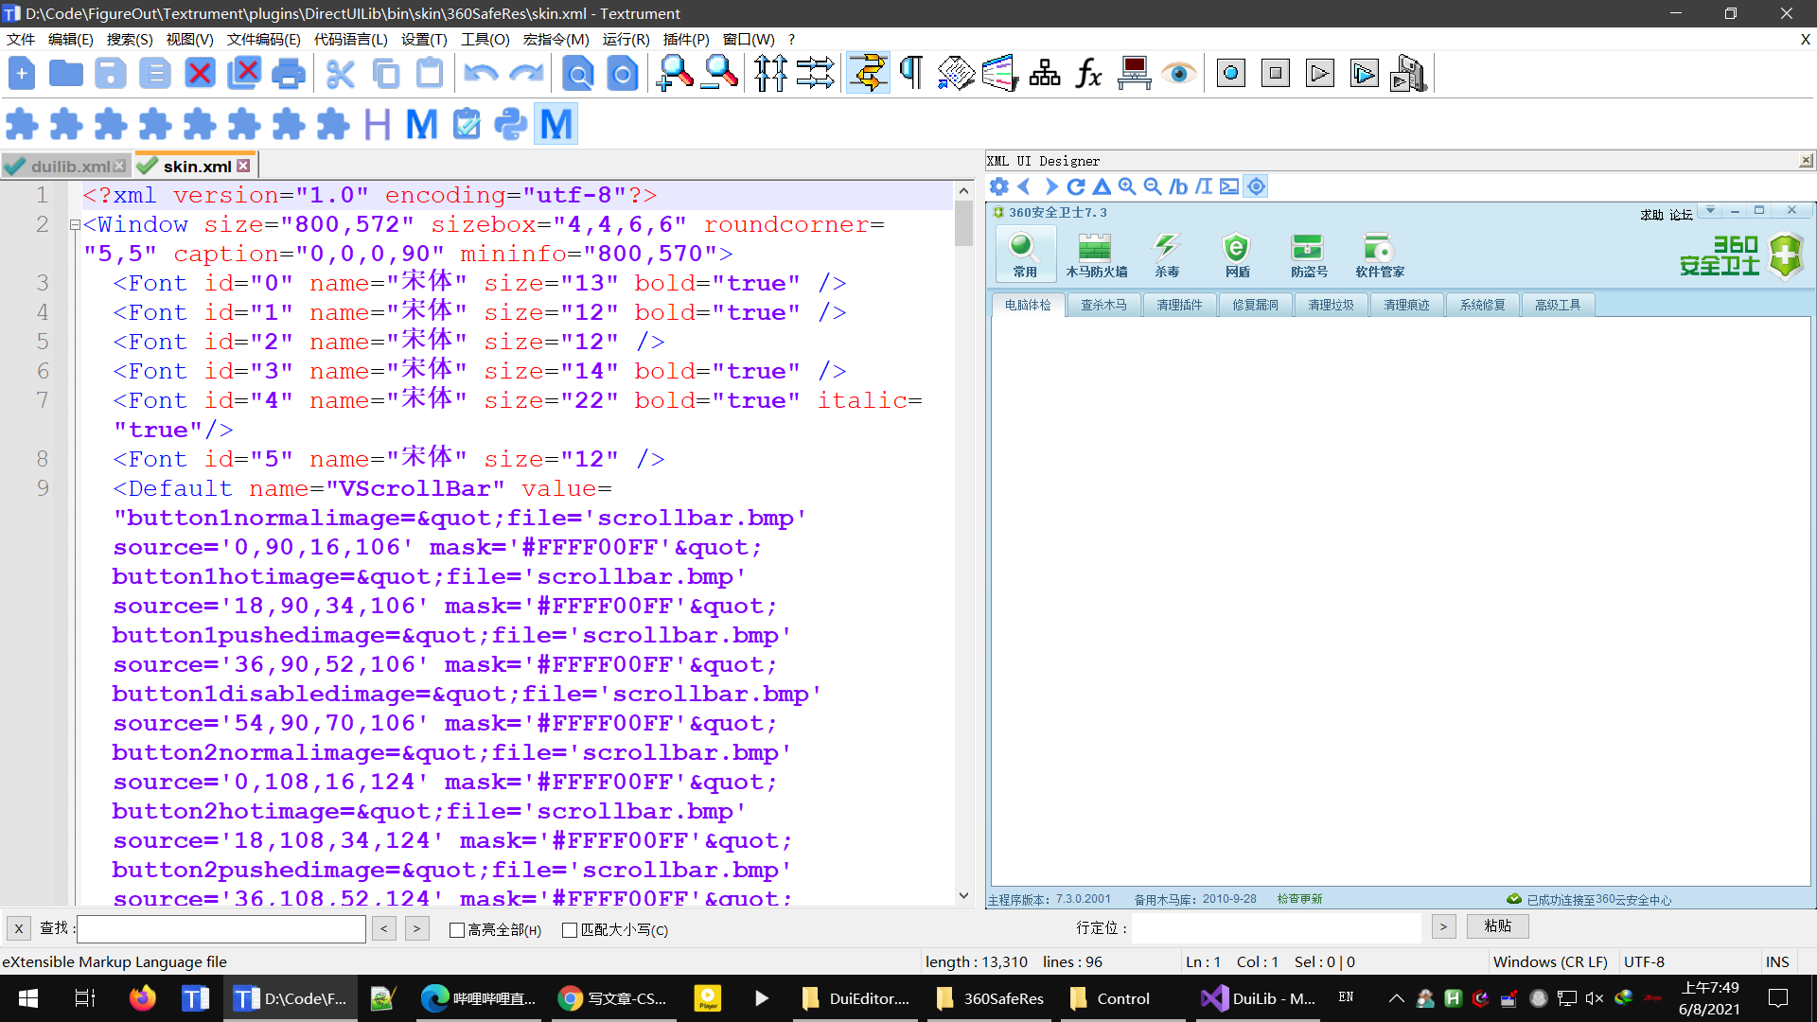Create a new file with the toolbar icon
The image size is (1817, 1022).
pyautogui.click(x=22, y=73)
